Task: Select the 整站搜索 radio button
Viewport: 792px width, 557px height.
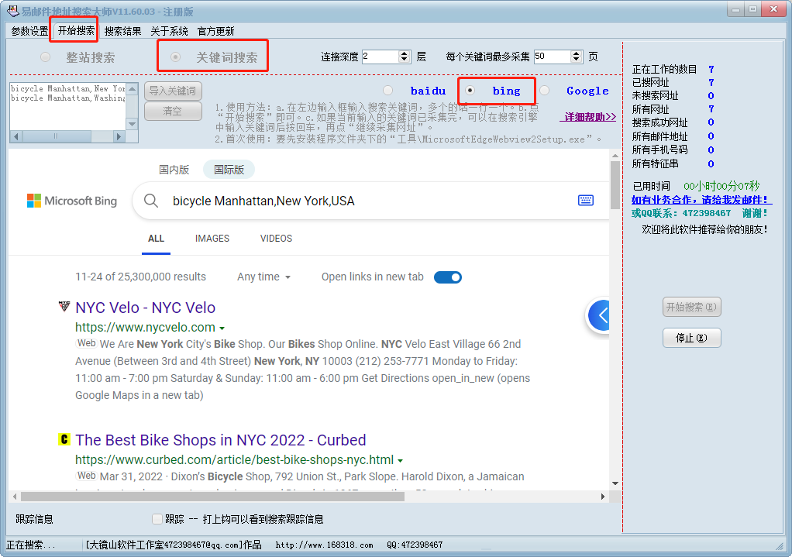Action: point(46,57)
